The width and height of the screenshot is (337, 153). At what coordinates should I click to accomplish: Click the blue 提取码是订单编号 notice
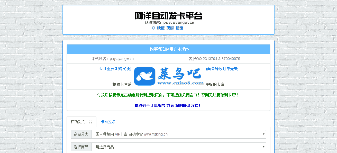(x=168, y=105)
